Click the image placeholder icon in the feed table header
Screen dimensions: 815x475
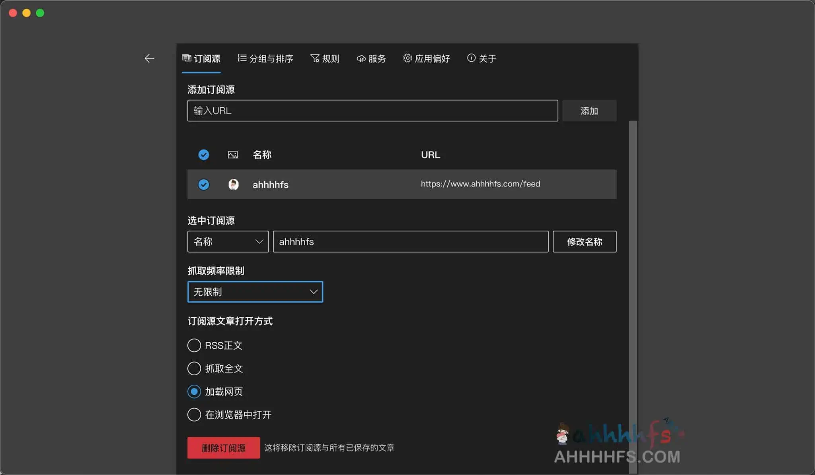tap(232, 155)
